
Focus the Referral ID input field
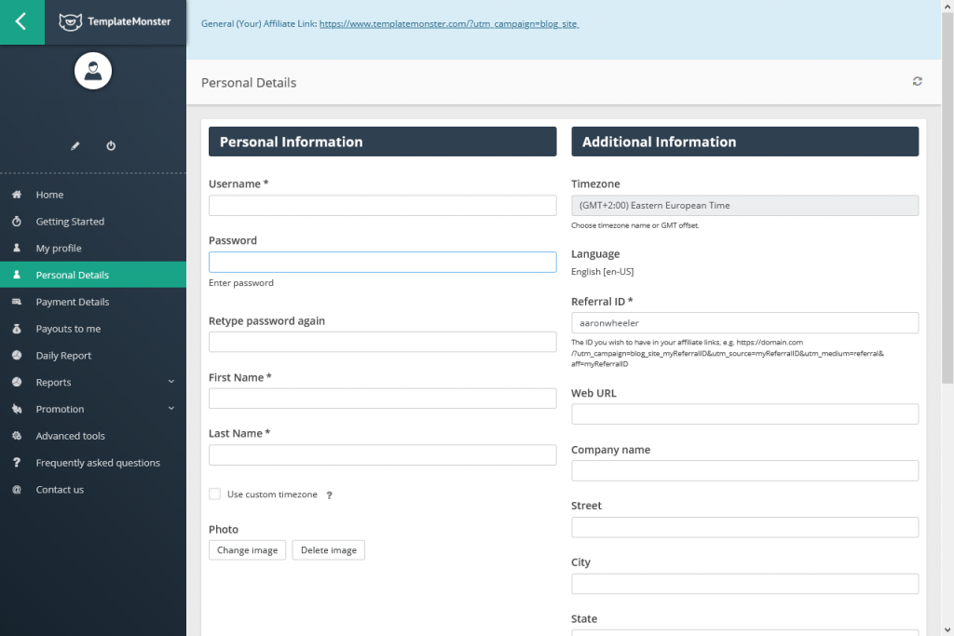(x=744, y=323)
